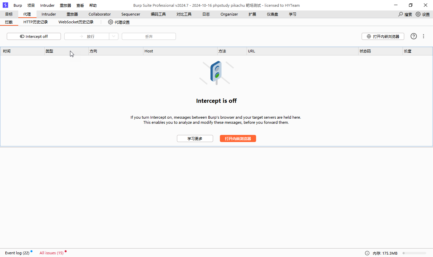The image size is (433, 257).
Task: Click the 长度 column header
Action: coord(417,51)
